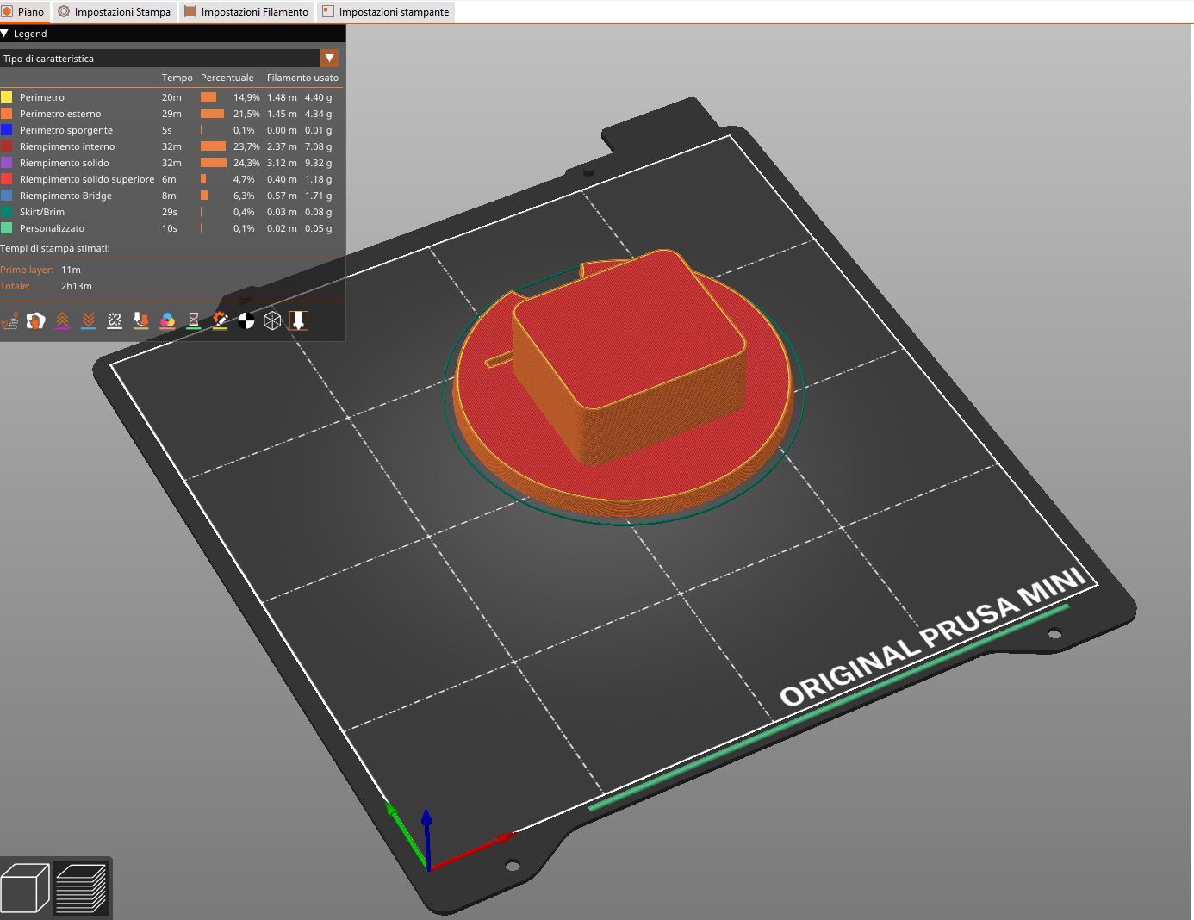Open Impostazioni stampante tab
This screenshot has width=1194, height=920.
point(386,11)
